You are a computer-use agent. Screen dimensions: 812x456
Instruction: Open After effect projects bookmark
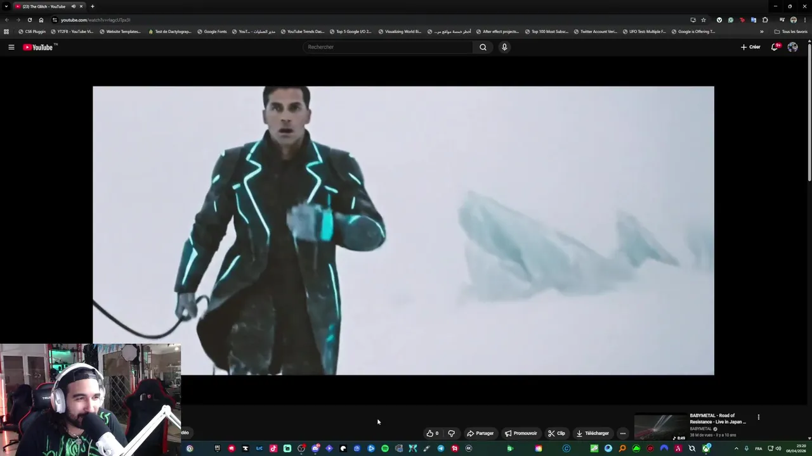497,32
